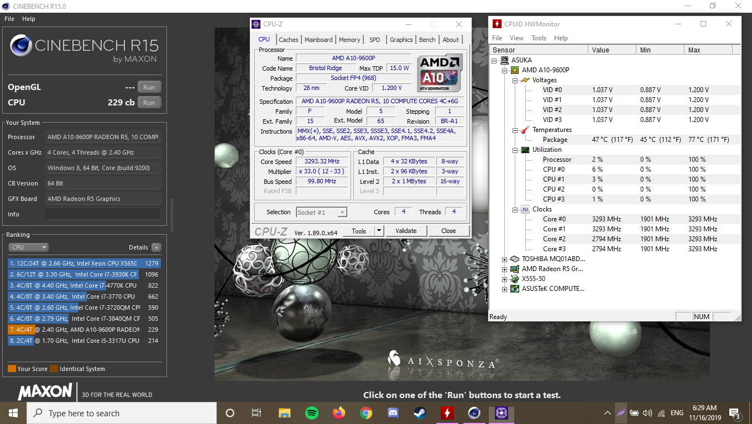Screen dimensions: 752x424
Task: Open the Socket #1 selection dropdown
Action: click(321, 212)
